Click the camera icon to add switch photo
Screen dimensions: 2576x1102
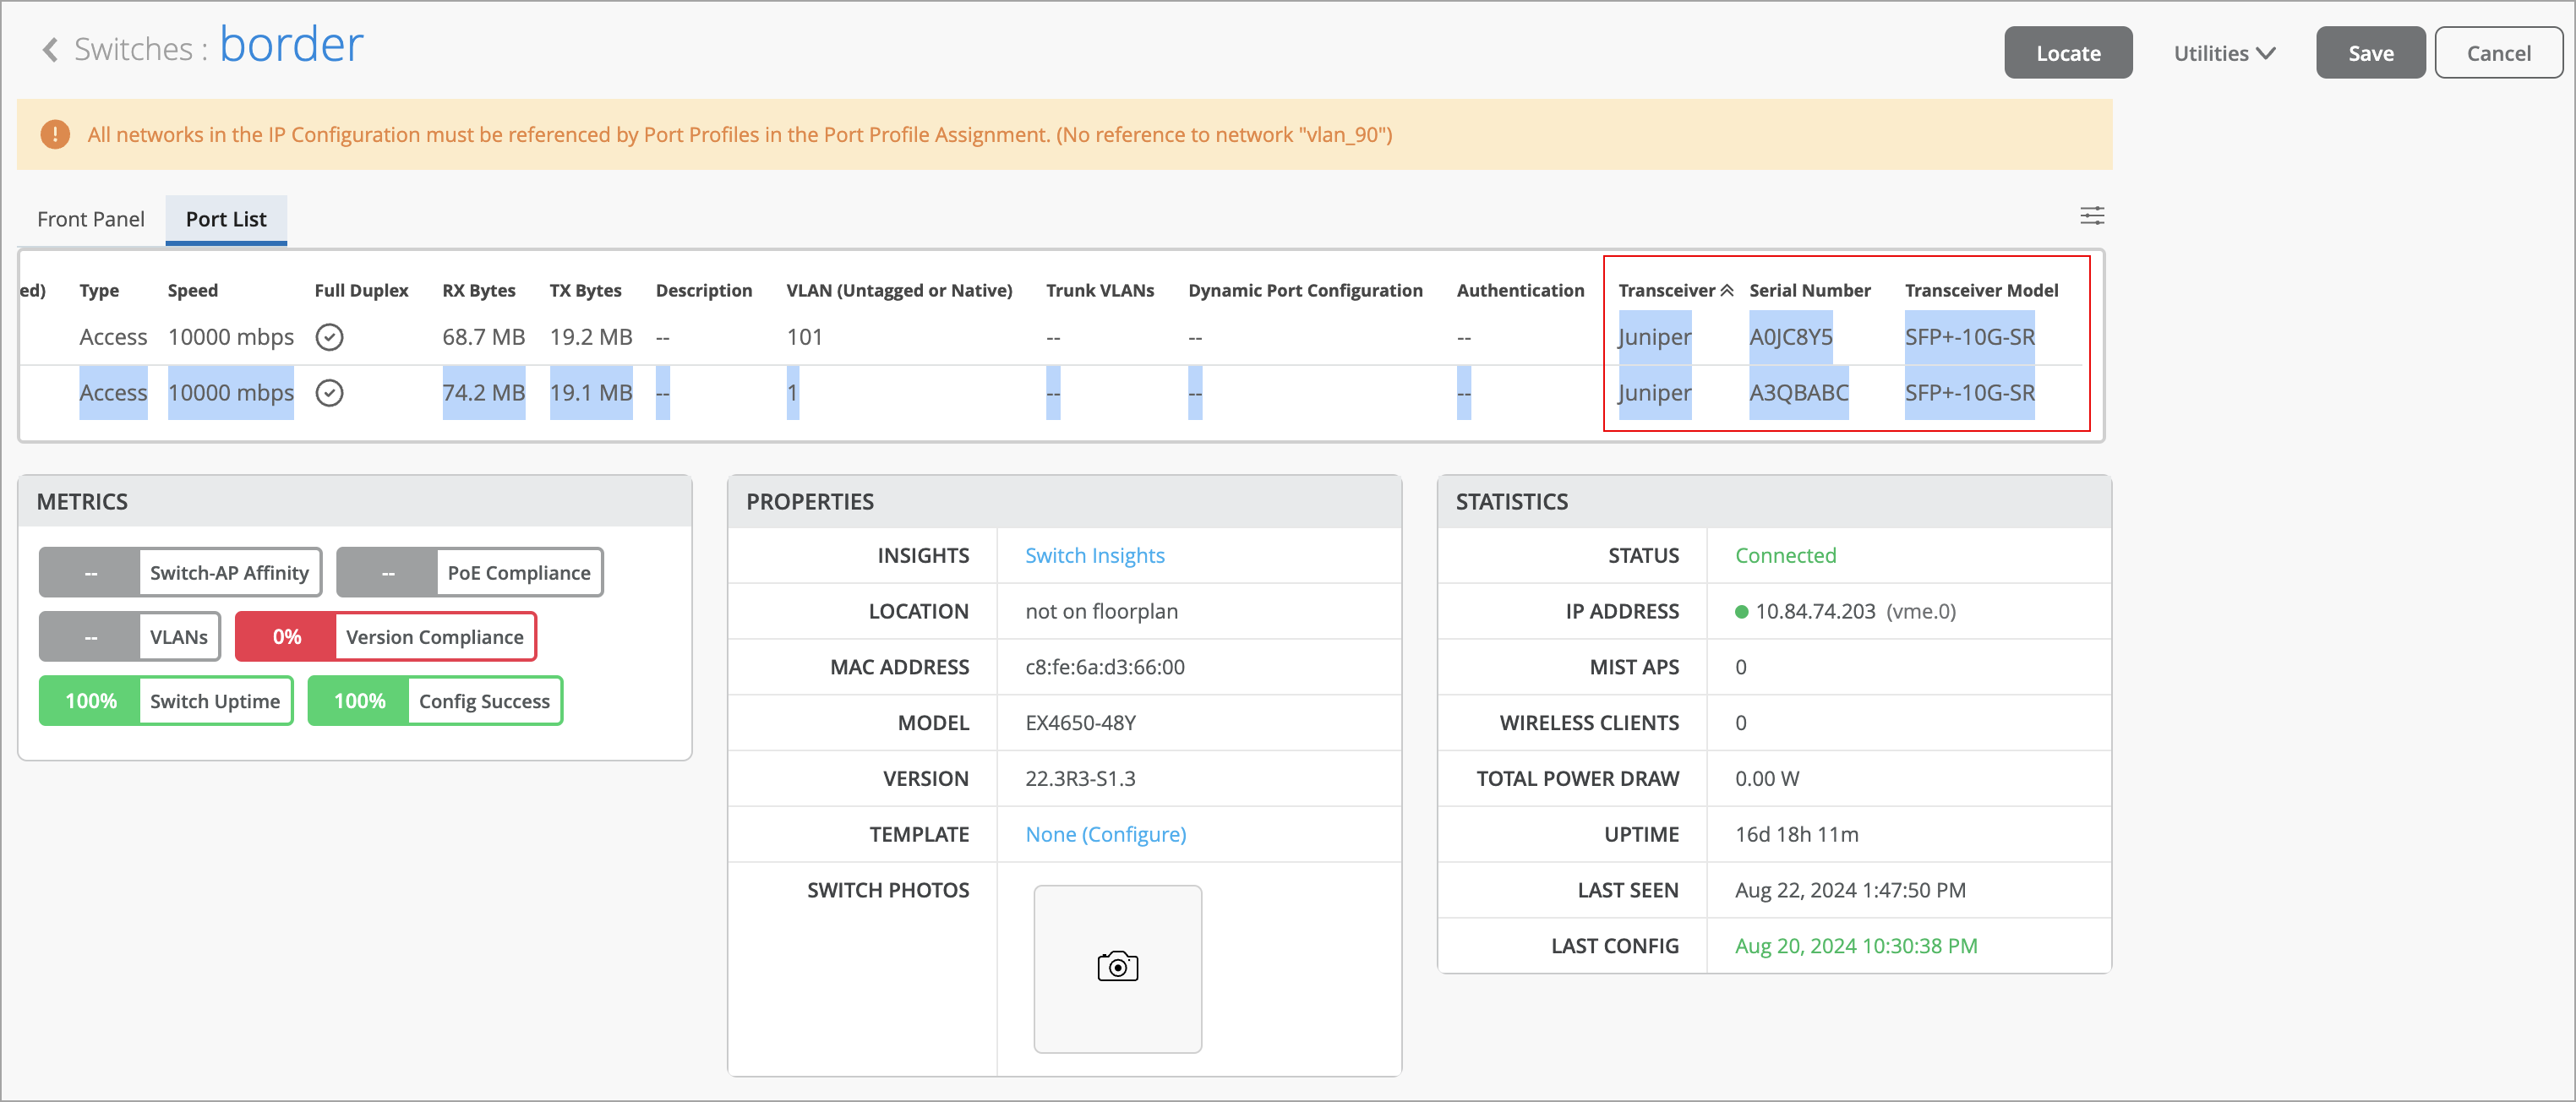[x=1117, y=967]
